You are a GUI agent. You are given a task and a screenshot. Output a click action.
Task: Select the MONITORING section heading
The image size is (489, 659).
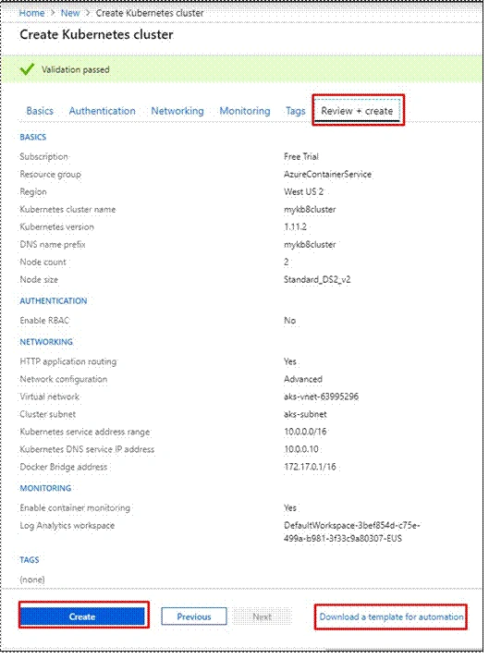coord(45,488)
